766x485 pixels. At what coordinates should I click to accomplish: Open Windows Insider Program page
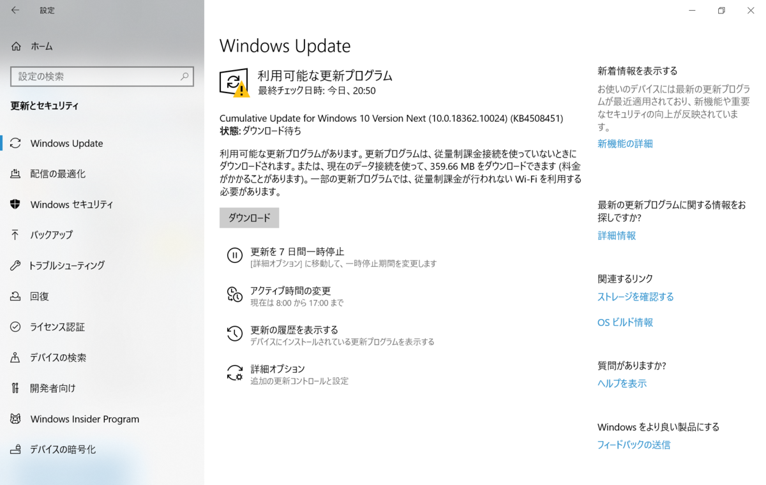click(84, 419)
